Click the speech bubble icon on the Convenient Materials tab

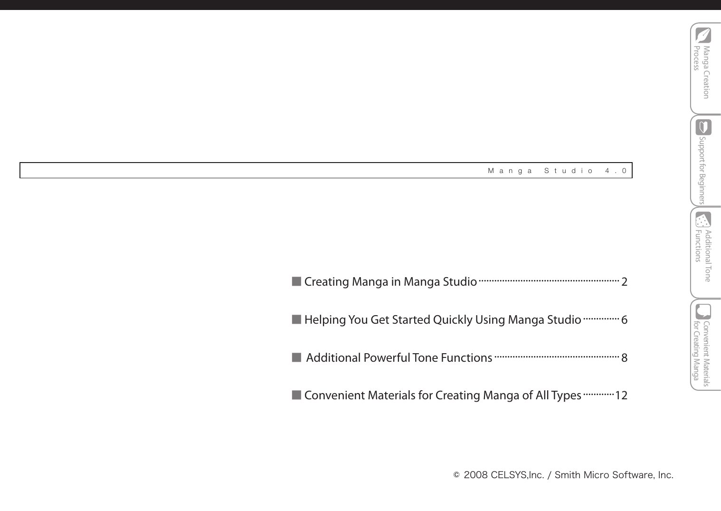703,311
